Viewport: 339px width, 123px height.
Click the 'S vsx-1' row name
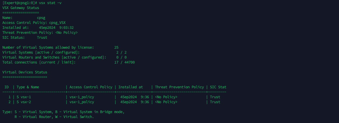[24, 97]
